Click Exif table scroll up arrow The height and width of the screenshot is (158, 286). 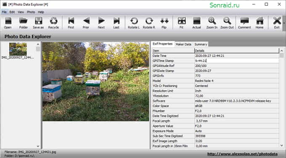click(x=281, y=51)
